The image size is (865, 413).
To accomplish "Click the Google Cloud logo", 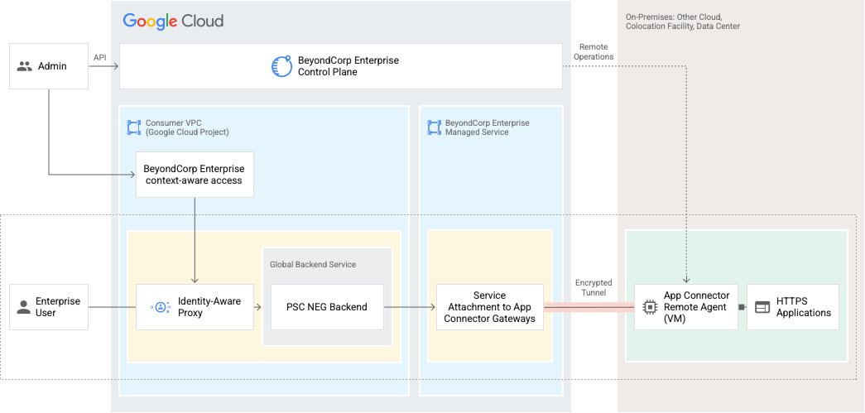I will pos(173,21).
